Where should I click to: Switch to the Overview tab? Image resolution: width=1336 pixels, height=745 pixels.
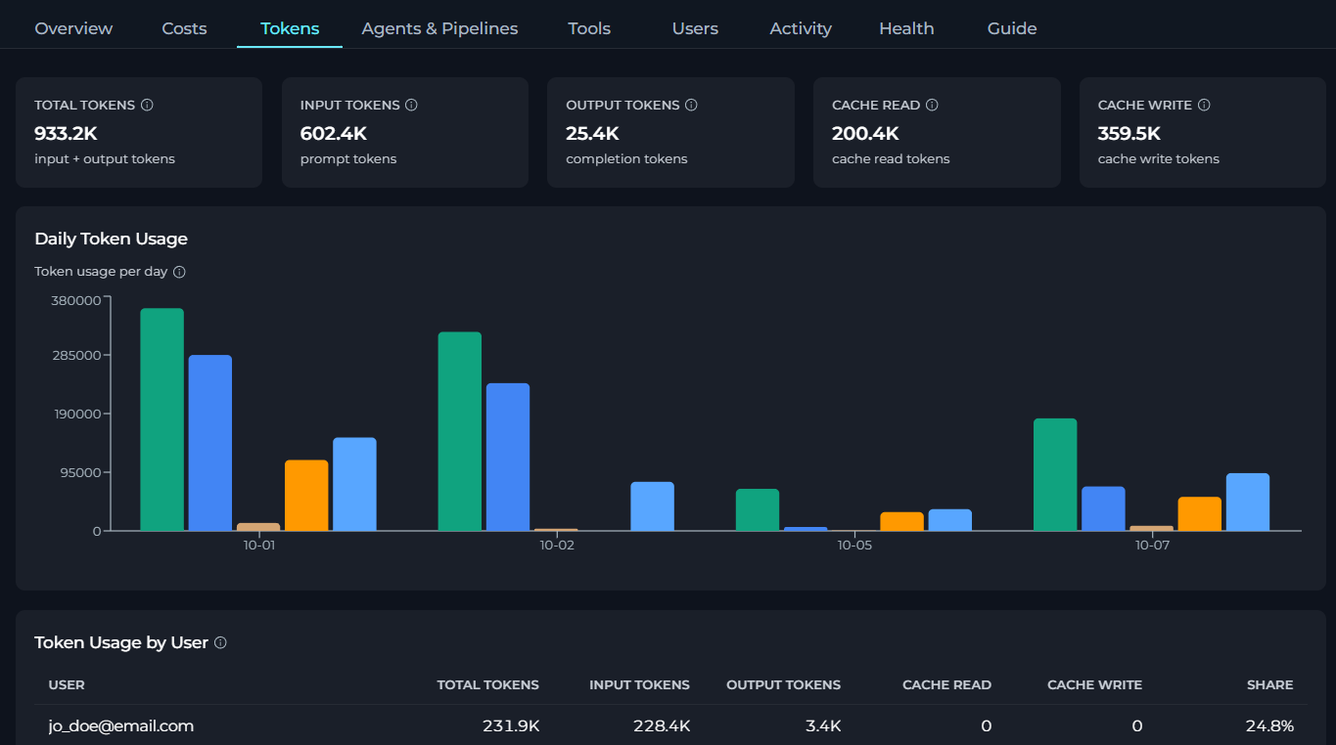coord(73,28)
